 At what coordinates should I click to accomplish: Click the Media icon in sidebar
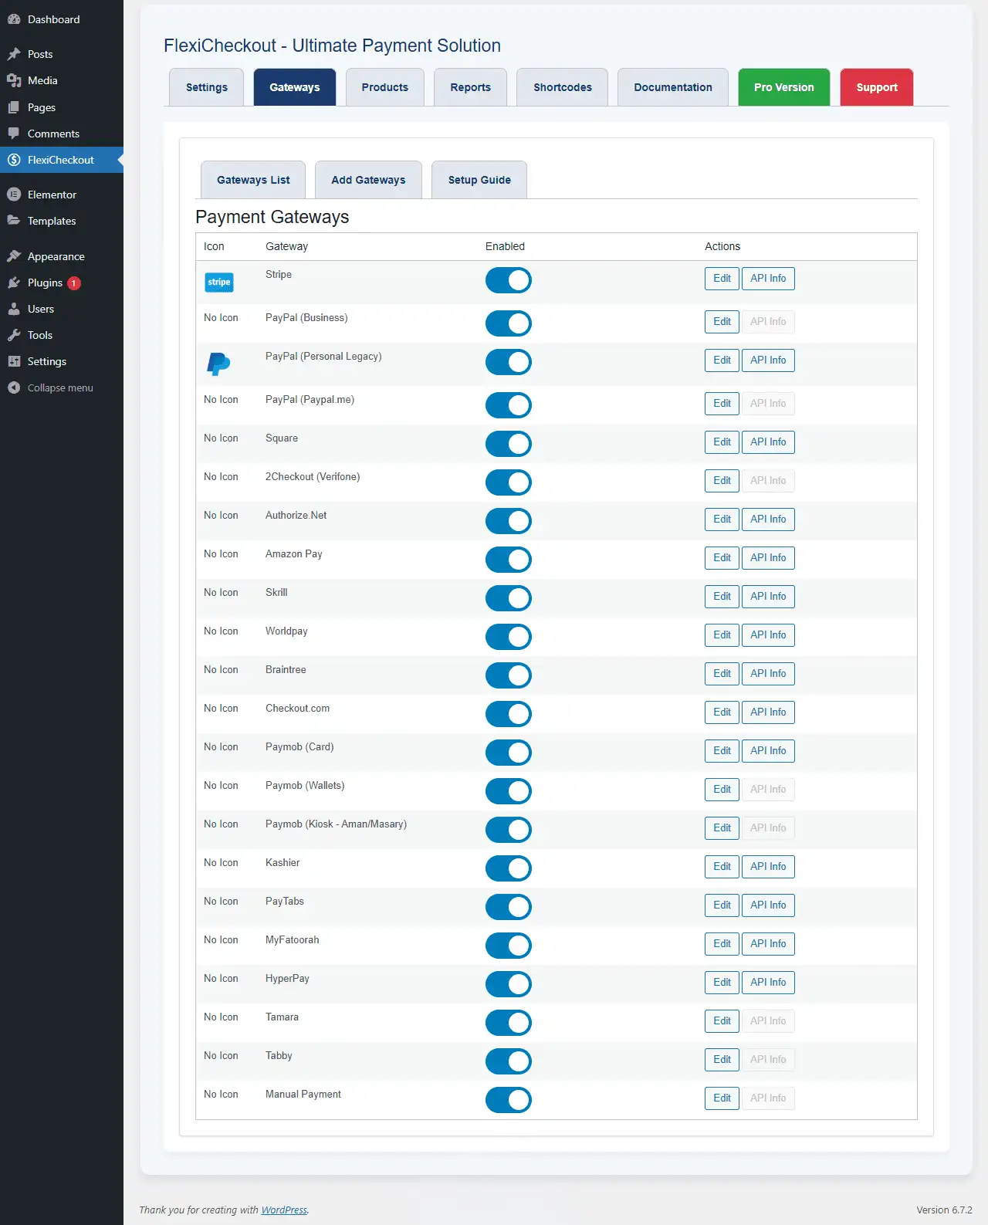point(14,80)
